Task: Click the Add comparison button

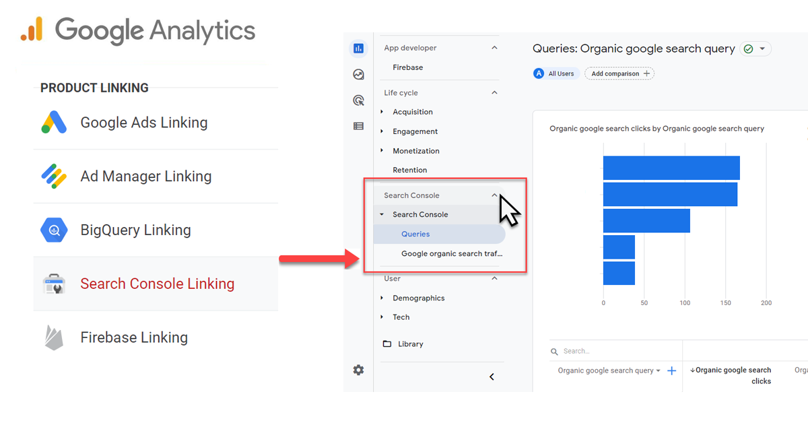Action: click(x=619, y=73)
